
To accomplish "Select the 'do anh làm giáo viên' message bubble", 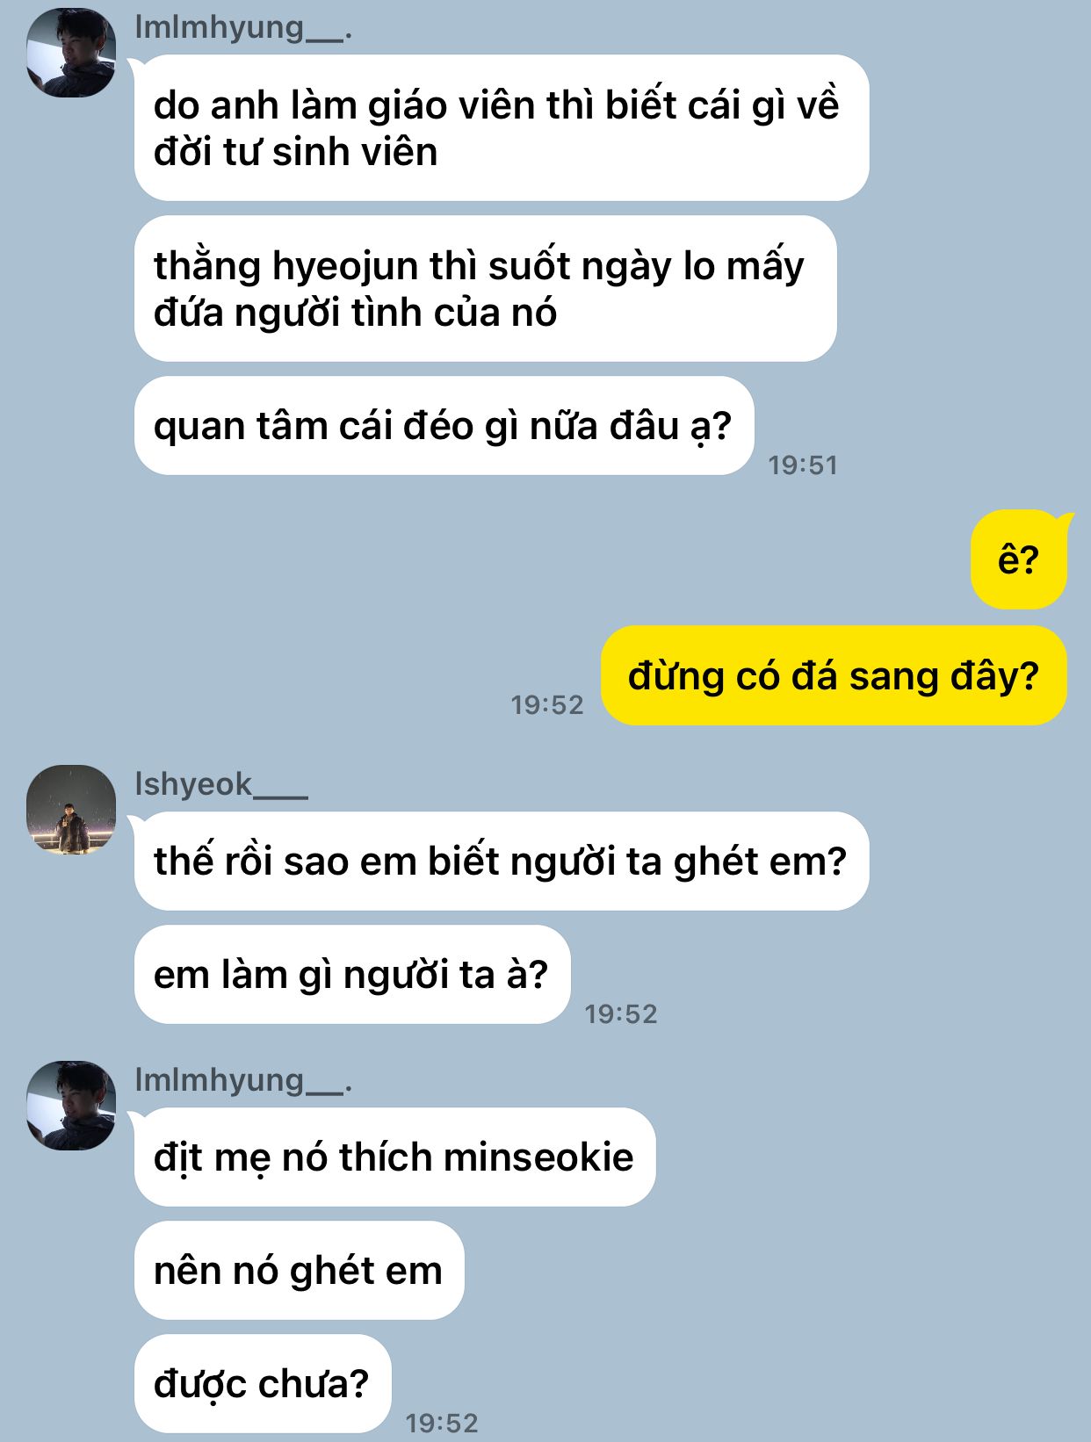I will [502, 127].
